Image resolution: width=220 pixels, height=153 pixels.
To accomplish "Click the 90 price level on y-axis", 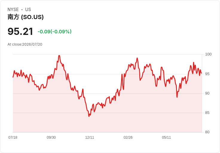I will (207, 93).
